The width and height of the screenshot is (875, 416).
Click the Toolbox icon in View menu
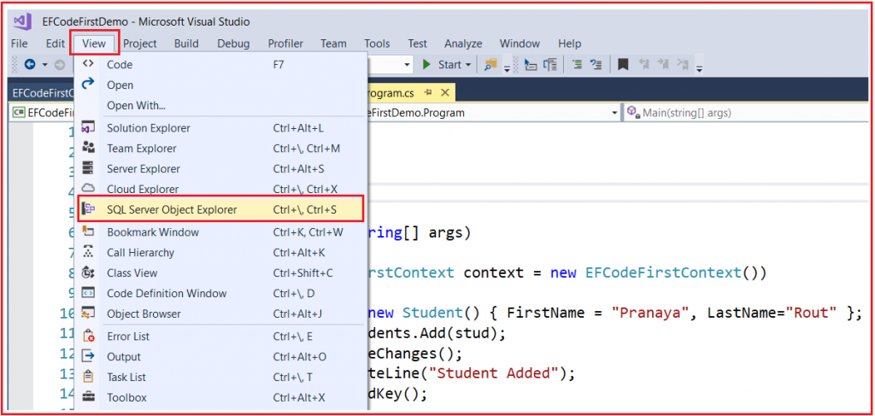[x=88, y=397]
